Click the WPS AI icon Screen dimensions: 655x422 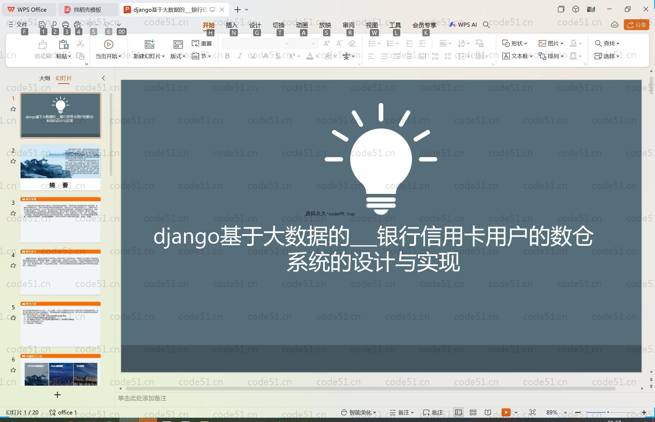[463, 25]
